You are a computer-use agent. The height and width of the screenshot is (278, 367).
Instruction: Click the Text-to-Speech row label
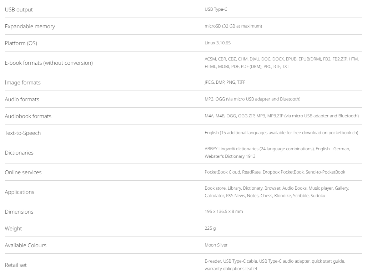[22, 133]
